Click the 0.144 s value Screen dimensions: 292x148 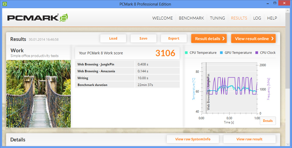(143, 71)
